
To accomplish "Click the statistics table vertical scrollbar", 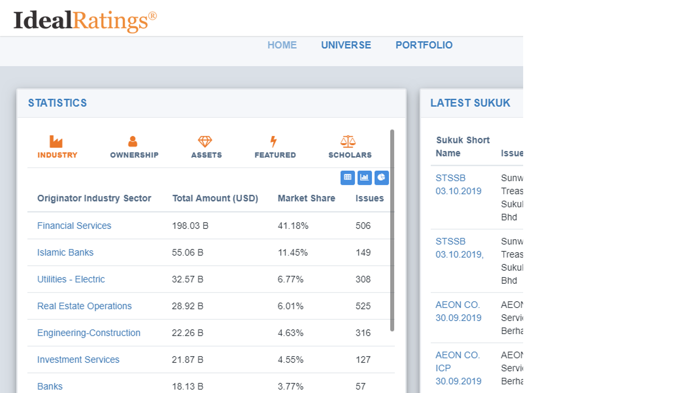I will (x=392, y=230).
